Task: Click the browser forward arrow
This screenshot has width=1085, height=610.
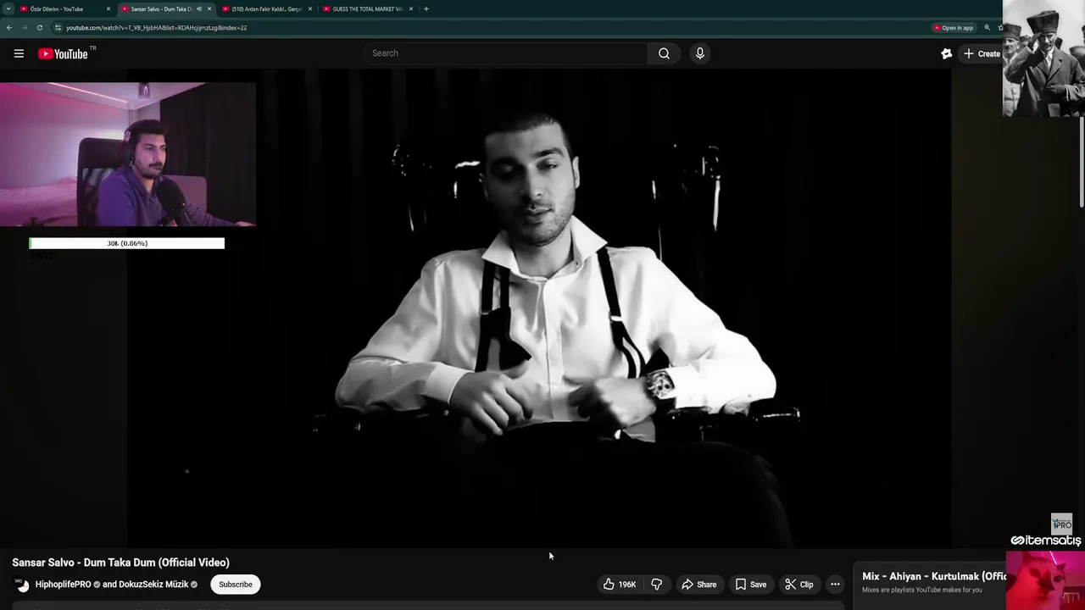Action: click(24, 28)
